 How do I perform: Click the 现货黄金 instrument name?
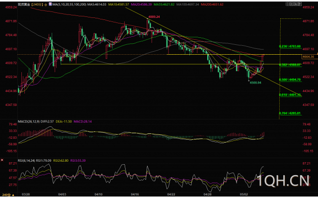tap(23, 4)
